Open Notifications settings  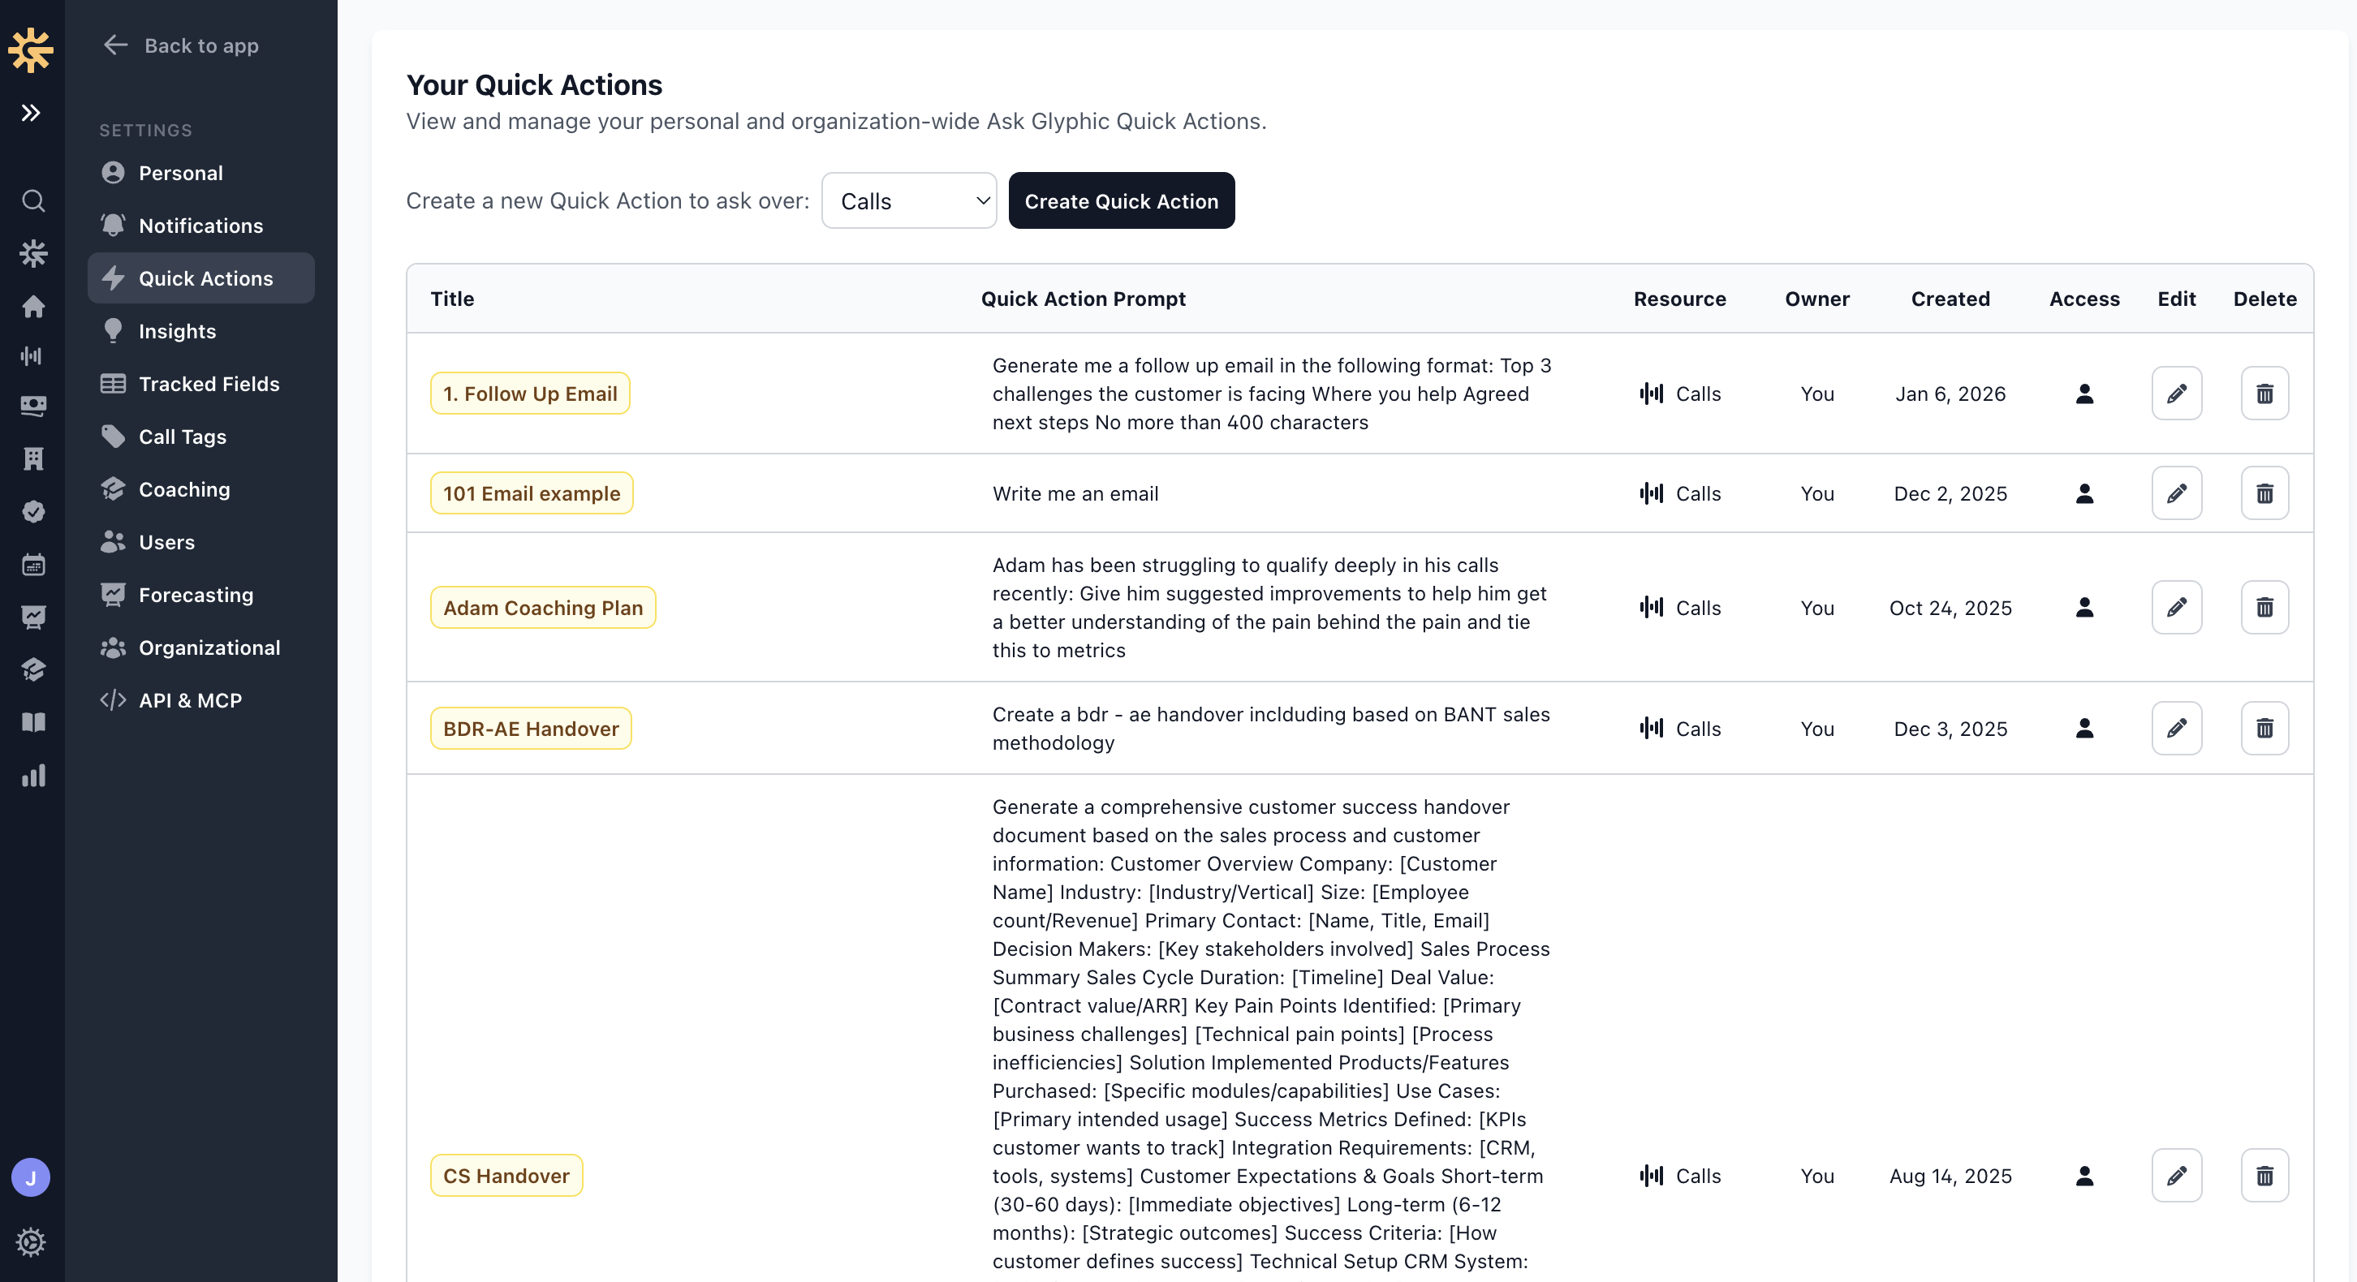click(x=201, y=226)
